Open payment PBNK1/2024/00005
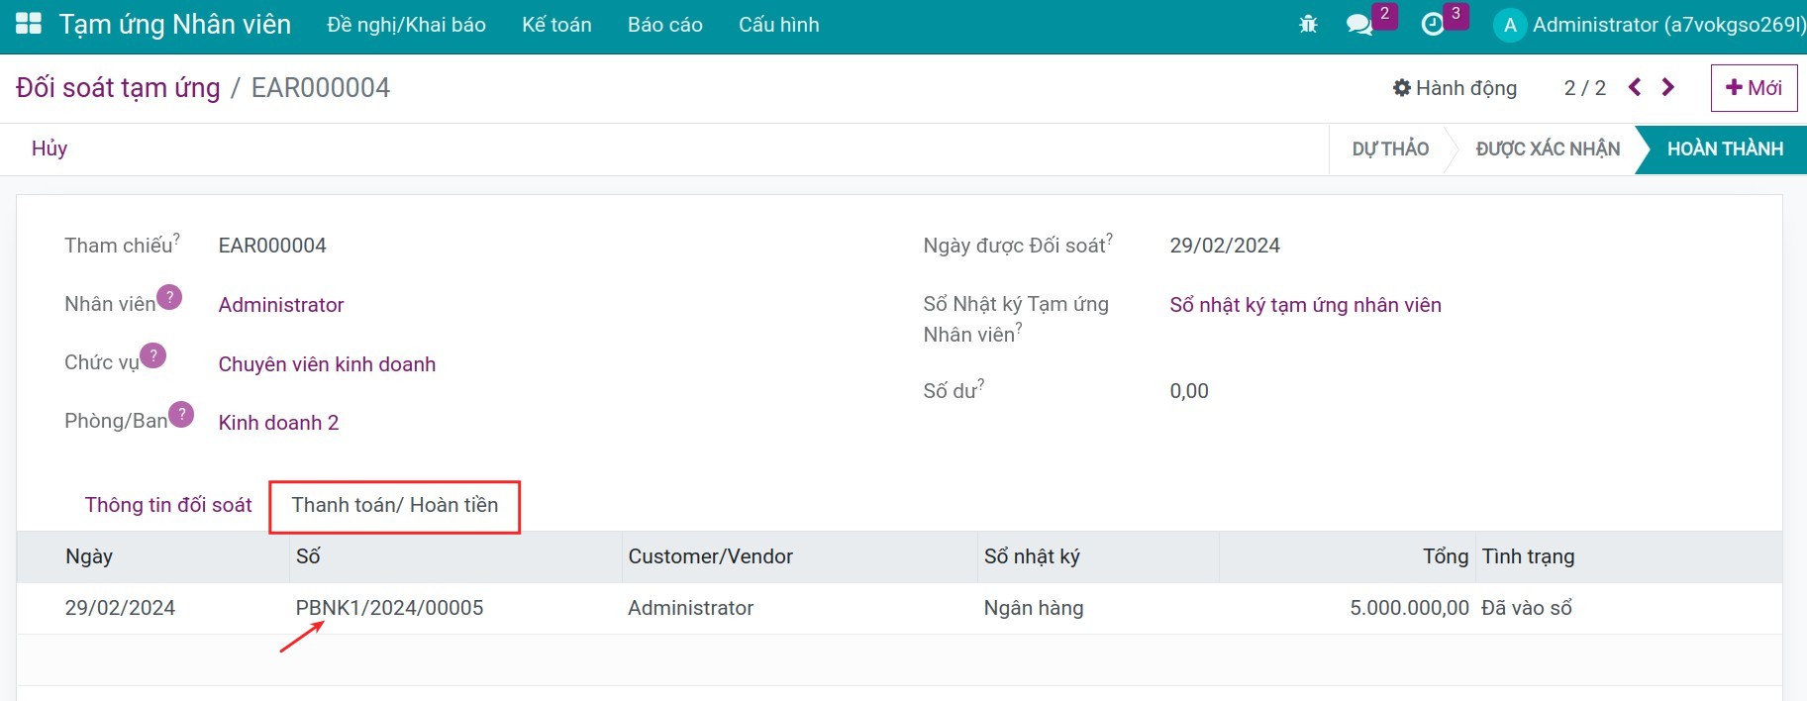The width and height of the screenshot is (1807, 701). tap(389, 608)
